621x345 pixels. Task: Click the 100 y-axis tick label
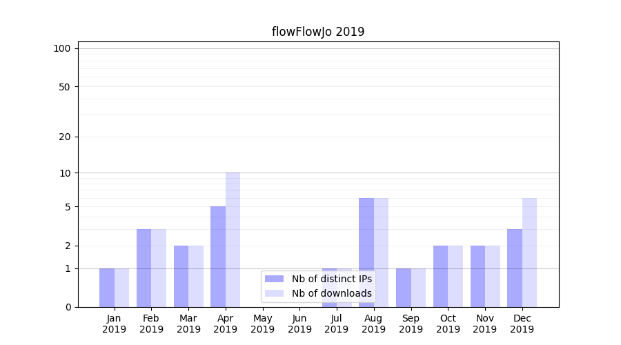[x=62, y=48]
